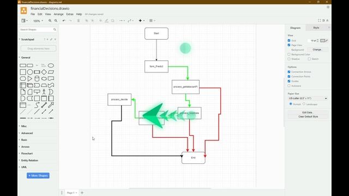Open the view layout dropdown in toolbar

point(25,21)
